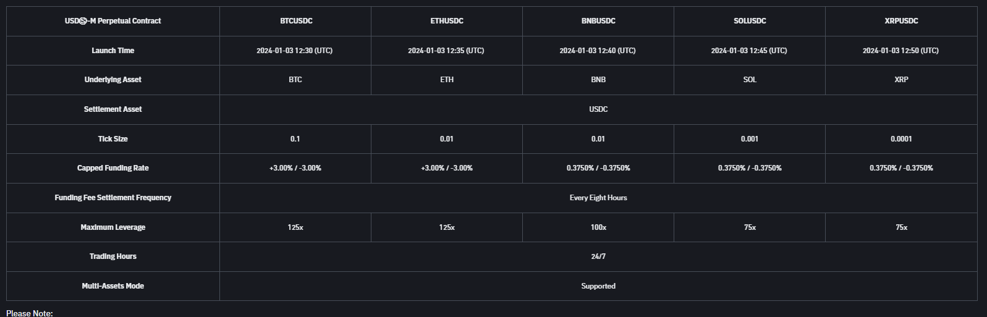This screenshot has height=317, width=987.
Task: Select the 12:30 (UTC) launch time cell
Action: pos(295,51)
